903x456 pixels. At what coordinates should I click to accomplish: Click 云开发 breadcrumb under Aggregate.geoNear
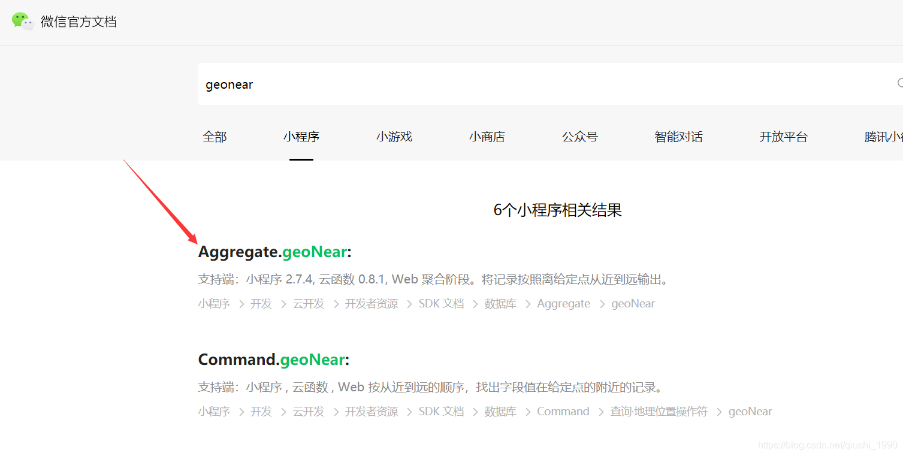(309, 304)
